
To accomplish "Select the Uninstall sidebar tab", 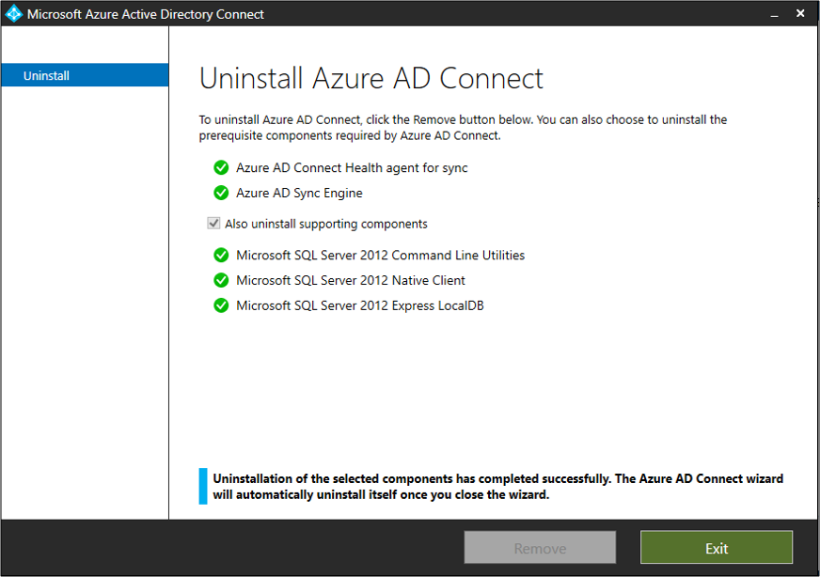I will pos(85,75).
